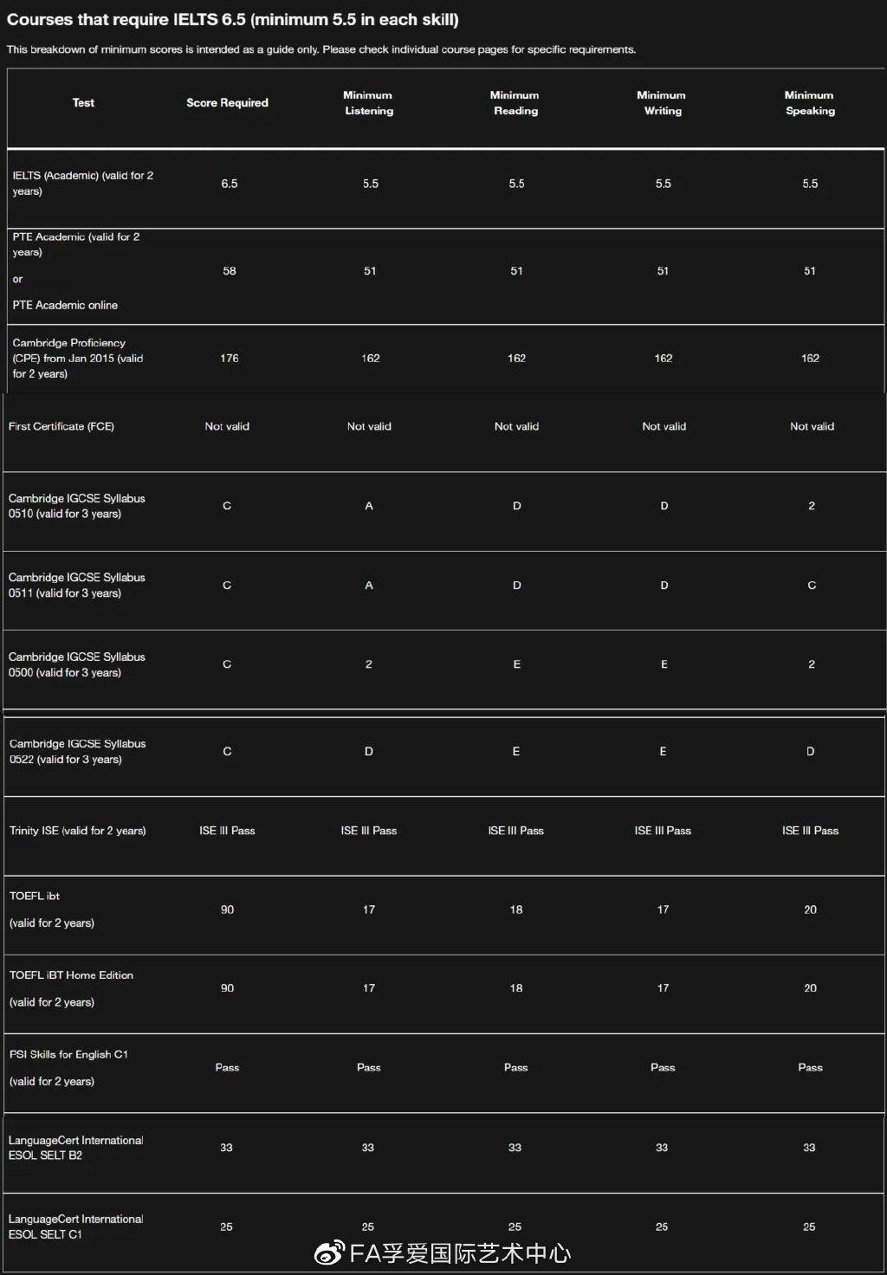Select the PSI Skills for English C1 label
Image resolution: width=887 pixels, height=1275 pixels.
[68, 1054]
